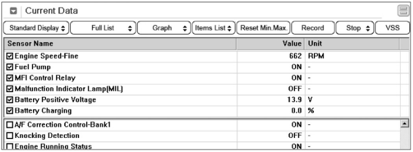This screenshot has height=152, width=413.
Task: Open the Standard Display dropdown
Action: (36, 28)
